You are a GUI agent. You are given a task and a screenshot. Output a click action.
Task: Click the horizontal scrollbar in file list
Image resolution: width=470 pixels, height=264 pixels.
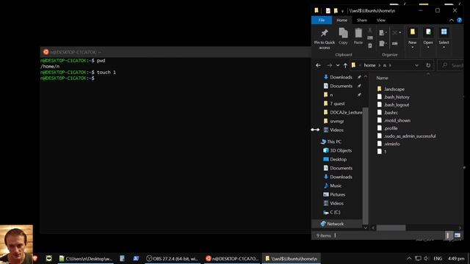click(391, 228)
